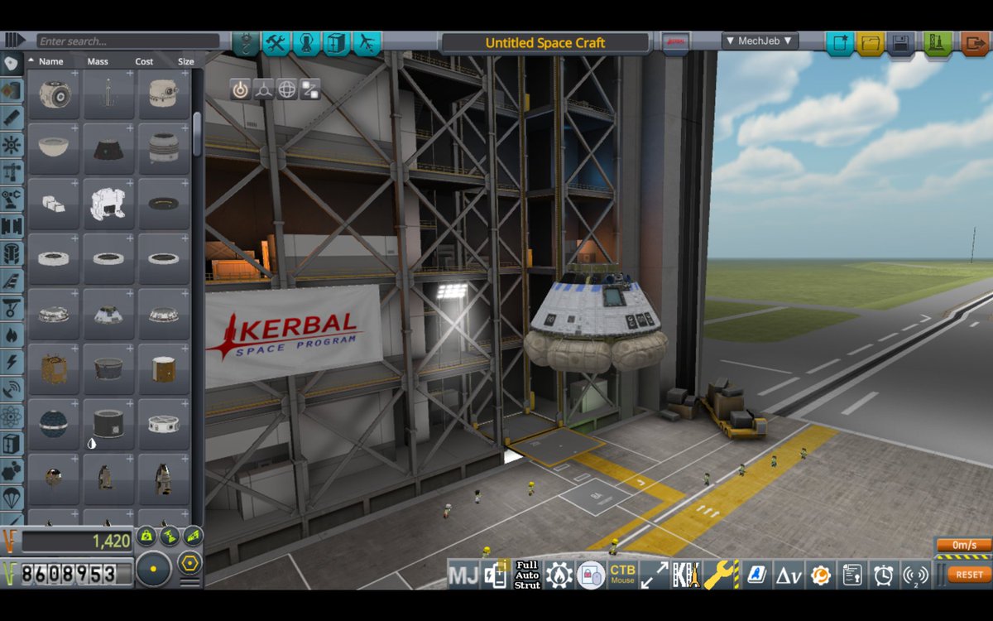Open the MJ MechJeb toolbar icon
Screen dimensions: 993x621
coord(463,574)
